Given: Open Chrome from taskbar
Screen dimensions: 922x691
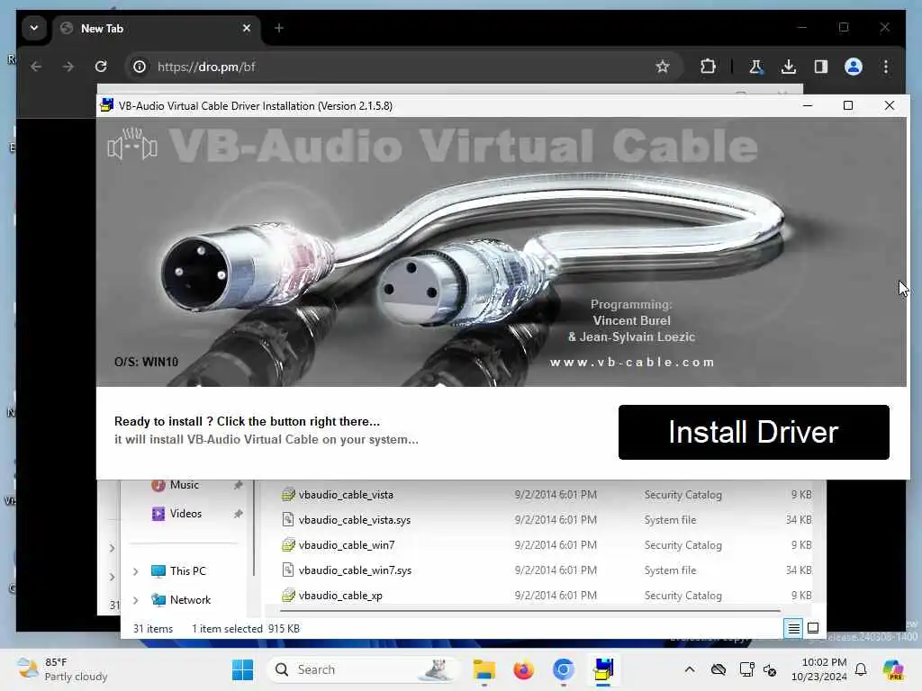Looking at the screenshot, I should coord(564,669).
